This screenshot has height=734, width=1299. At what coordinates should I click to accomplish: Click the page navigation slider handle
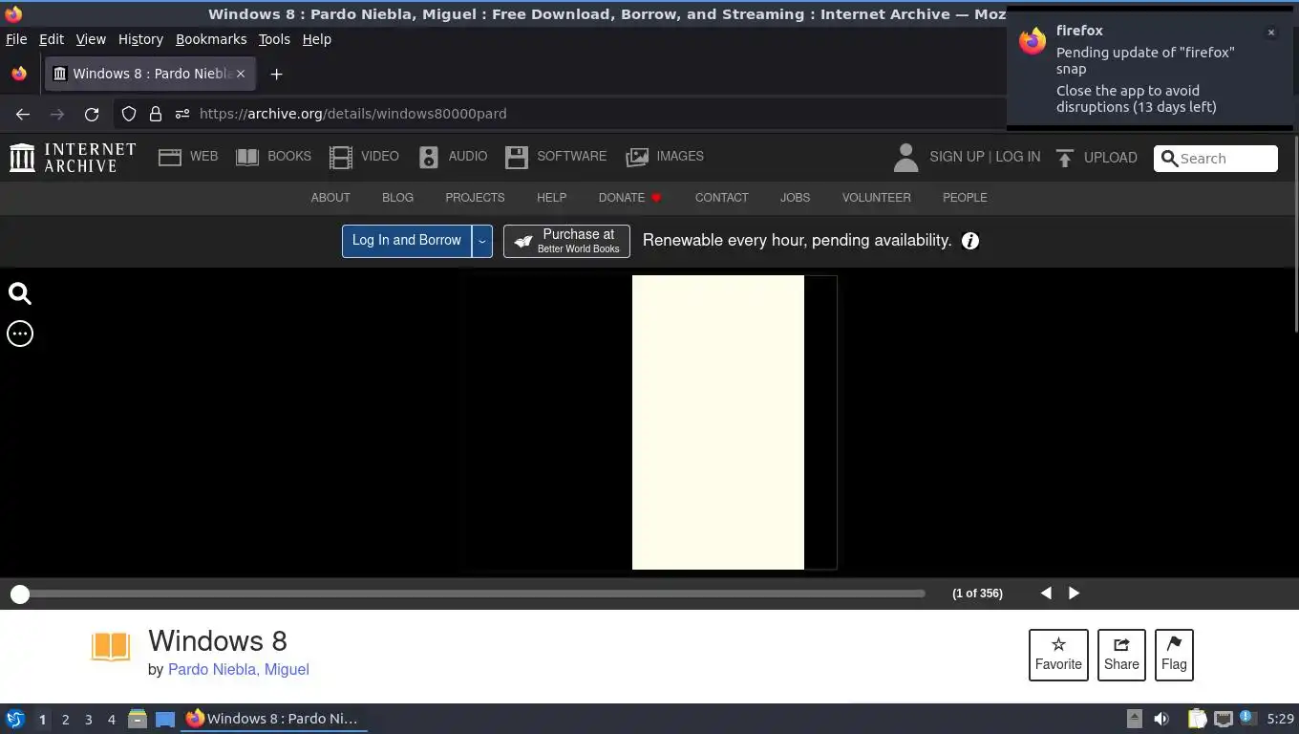tap(19, 594)
